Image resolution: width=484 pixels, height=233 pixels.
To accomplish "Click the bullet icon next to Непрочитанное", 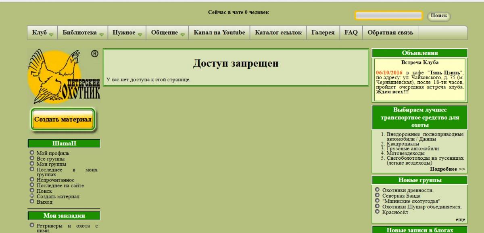I will [x=32, y=180].
